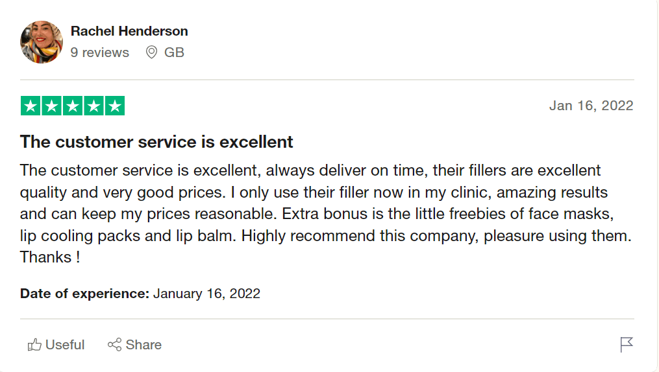Image resolution: width=659 pixels, height=372 pixels.
Task: Click the second green rating star
Action: (x=51, y=106)
